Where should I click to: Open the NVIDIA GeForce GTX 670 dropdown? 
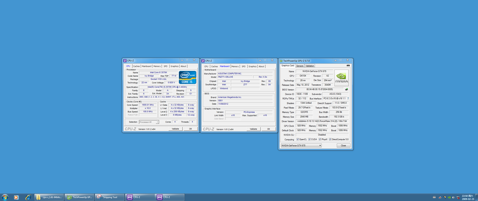tap(301, 145)
